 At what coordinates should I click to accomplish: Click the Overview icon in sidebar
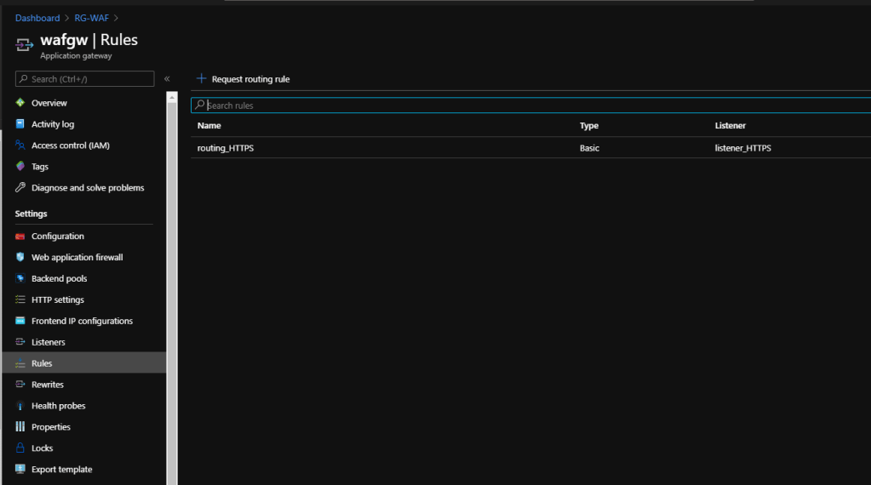pyautogui.click(x=20, y=103)
